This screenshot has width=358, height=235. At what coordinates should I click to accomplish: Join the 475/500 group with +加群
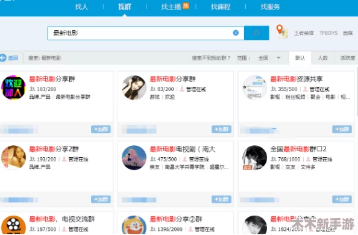point(221,199)
